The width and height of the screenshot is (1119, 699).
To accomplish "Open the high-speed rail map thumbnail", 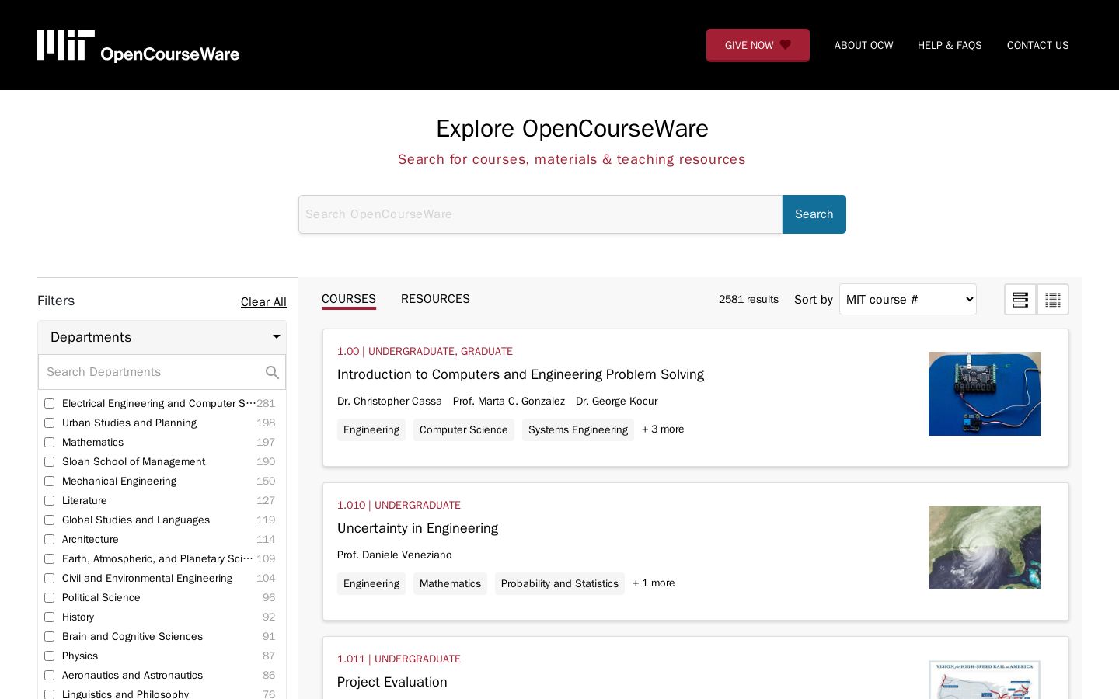I will (x=985, y=680).
